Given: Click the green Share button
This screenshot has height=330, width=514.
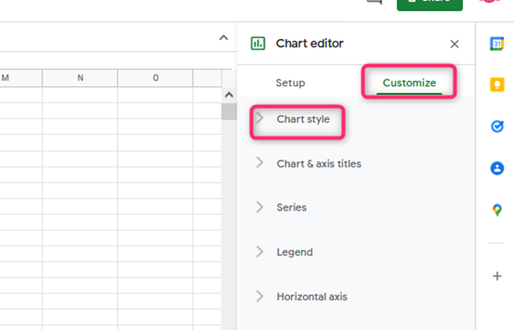Looking at the screenshot, I should pyautogui.click(x=429, y=4).
